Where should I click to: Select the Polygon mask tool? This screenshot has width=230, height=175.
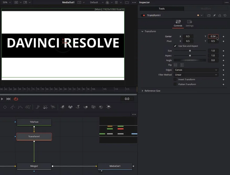coord(12,107)
